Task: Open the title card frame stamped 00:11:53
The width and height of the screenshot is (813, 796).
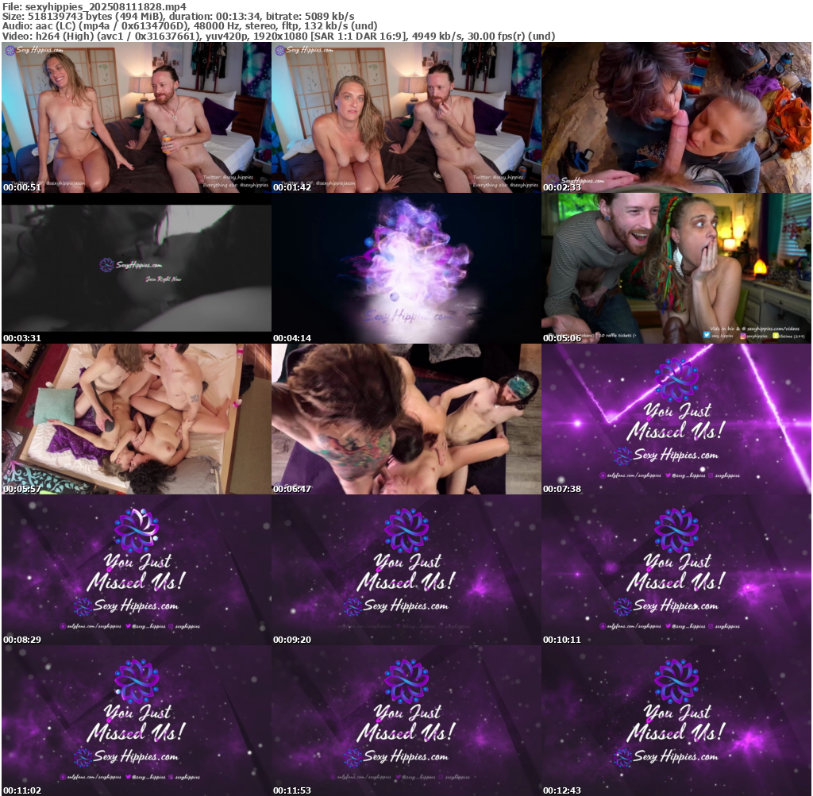Action: [x=406, y=721]
